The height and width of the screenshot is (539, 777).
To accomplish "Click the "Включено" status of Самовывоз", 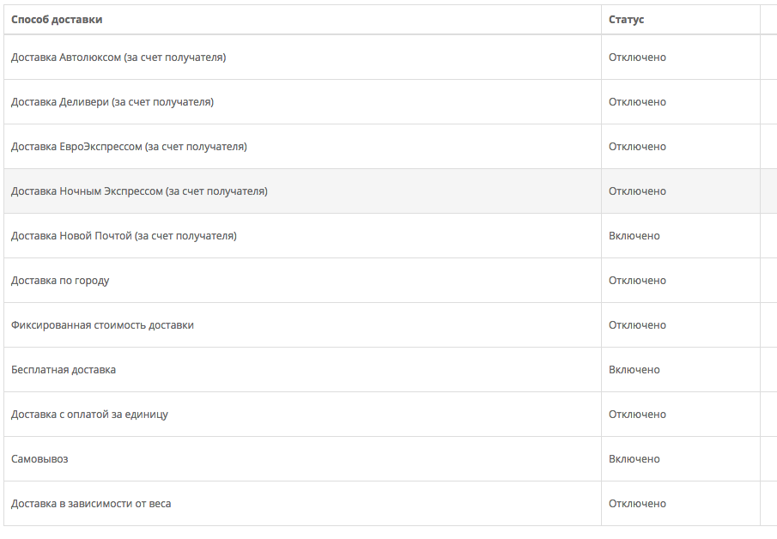I will tap(634, 459).
